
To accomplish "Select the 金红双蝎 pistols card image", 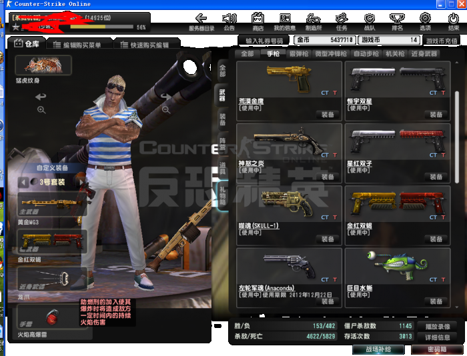I will click(x=398, y=203).
